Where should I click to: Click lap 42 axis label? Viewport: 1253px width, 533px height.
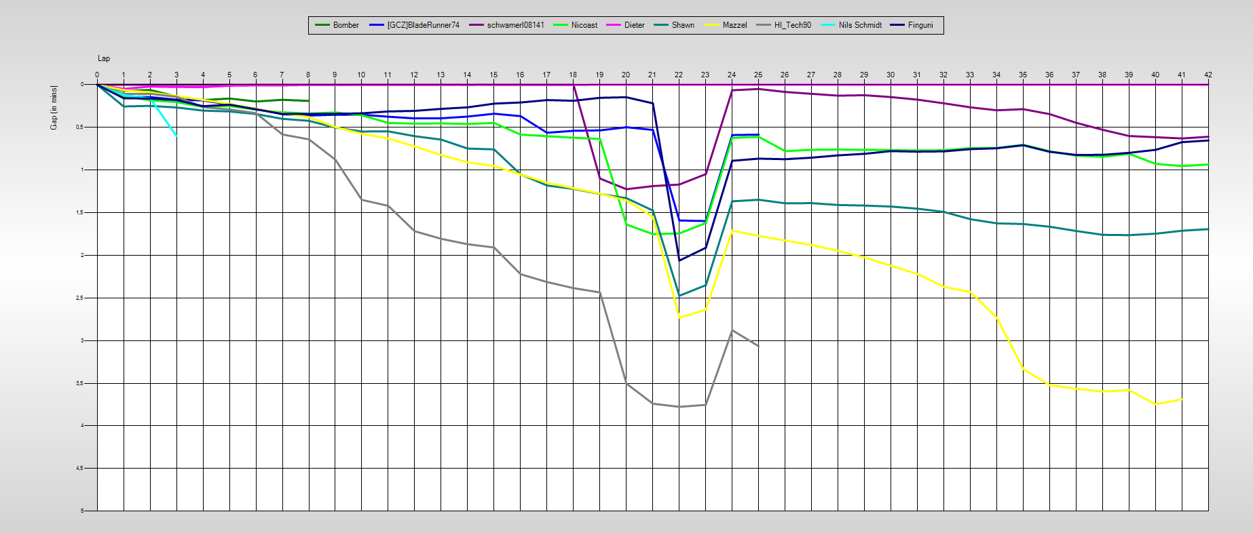[1208, 75]
